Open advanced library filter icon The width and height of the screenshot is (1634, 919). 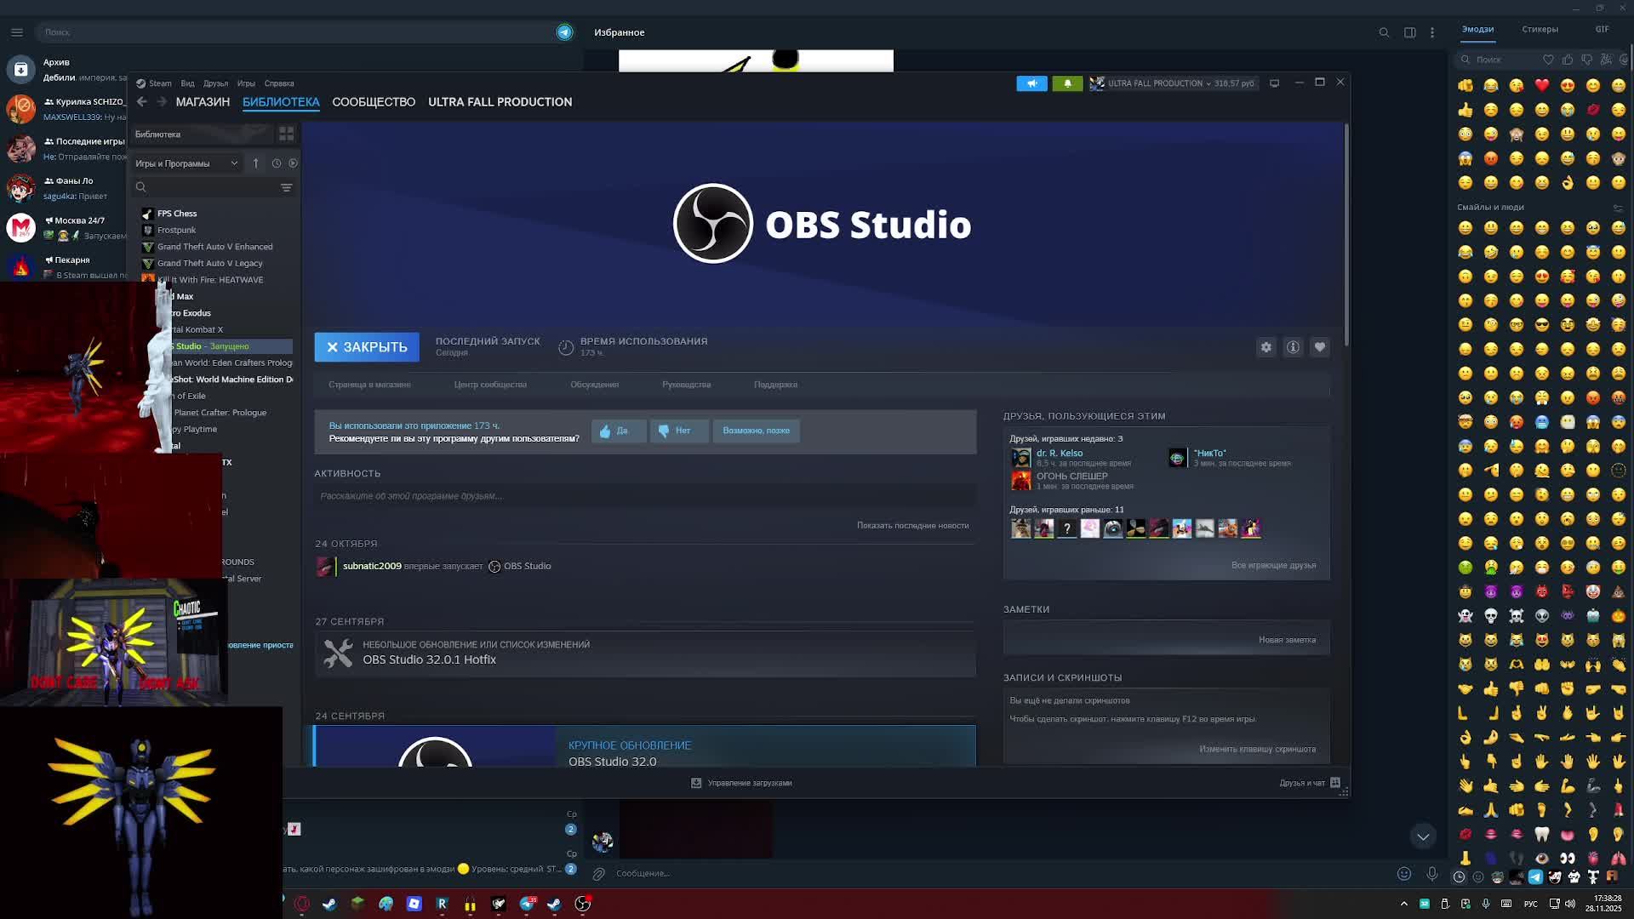tap(286, 187)
